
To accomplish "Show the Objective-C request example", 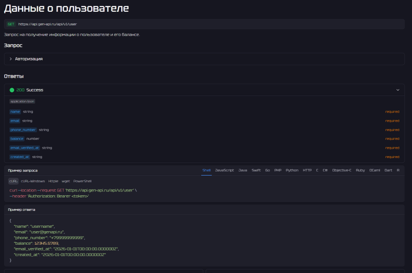I will (x=342, y=170).
